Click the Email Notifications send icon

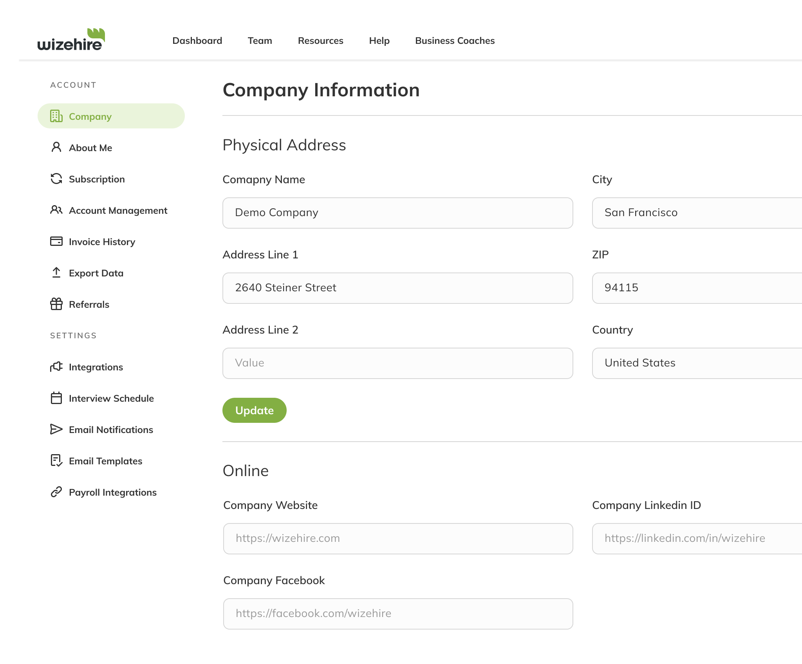point(57,429)
